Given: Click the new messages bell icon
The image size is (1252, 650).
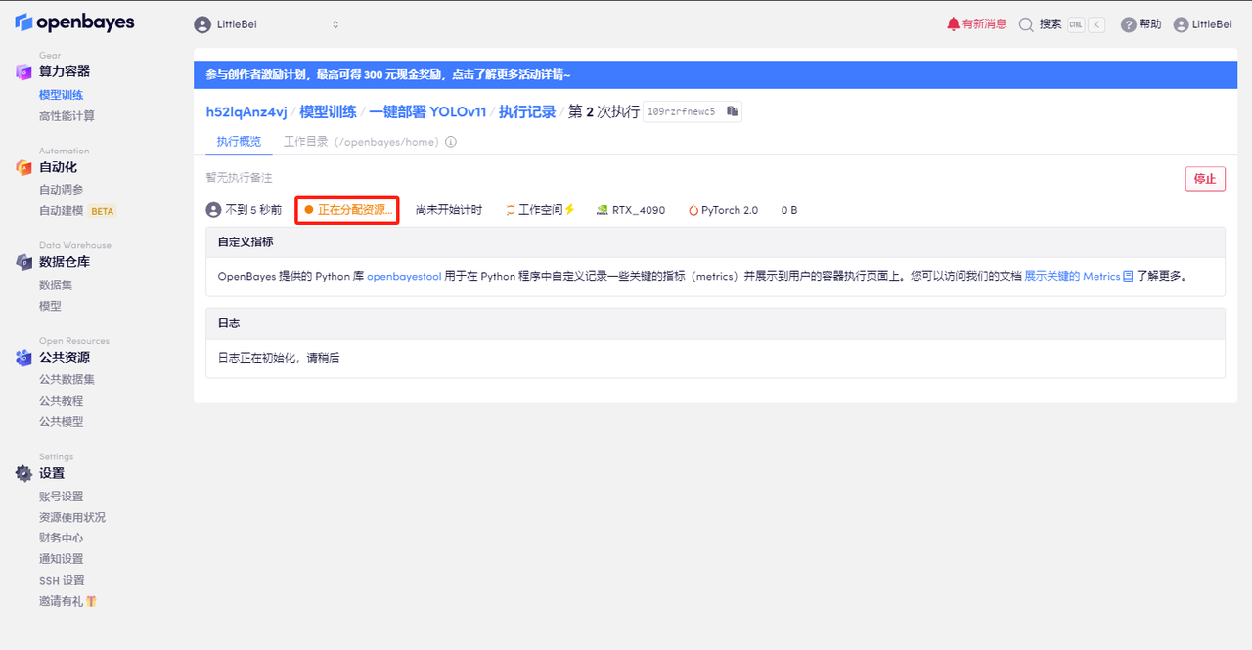Looking at the screenshot, I should tap(954, 24).
